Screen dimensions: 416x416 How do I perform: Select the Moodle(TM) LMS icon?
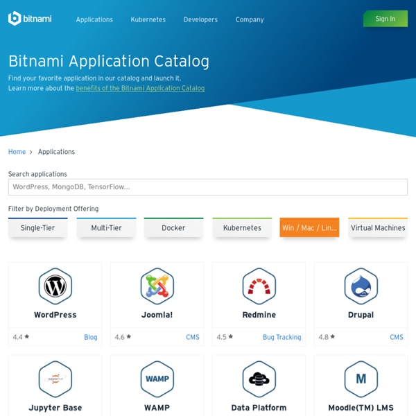[x=361, y=379]
